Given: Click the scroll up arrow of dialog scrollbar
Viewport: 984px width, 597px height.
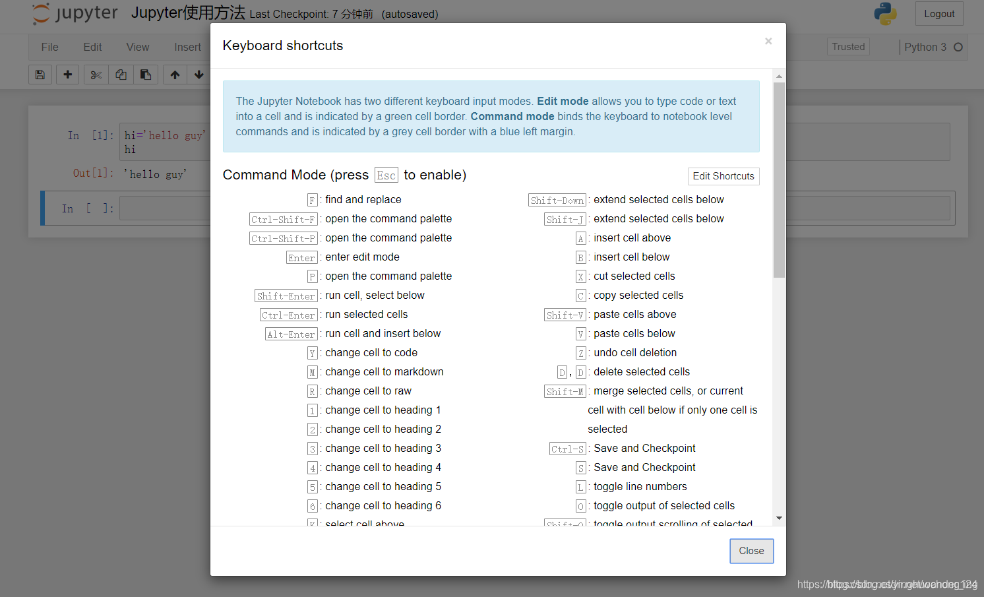Looking at the screenshot, I should (779, 76).
